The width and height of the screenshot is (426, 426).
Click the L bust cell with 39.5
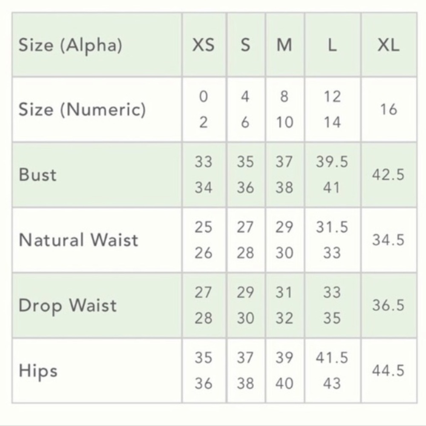click(x=333, y=175)
